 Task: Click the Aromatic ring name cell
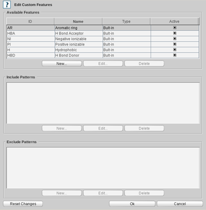pos(78,28)
